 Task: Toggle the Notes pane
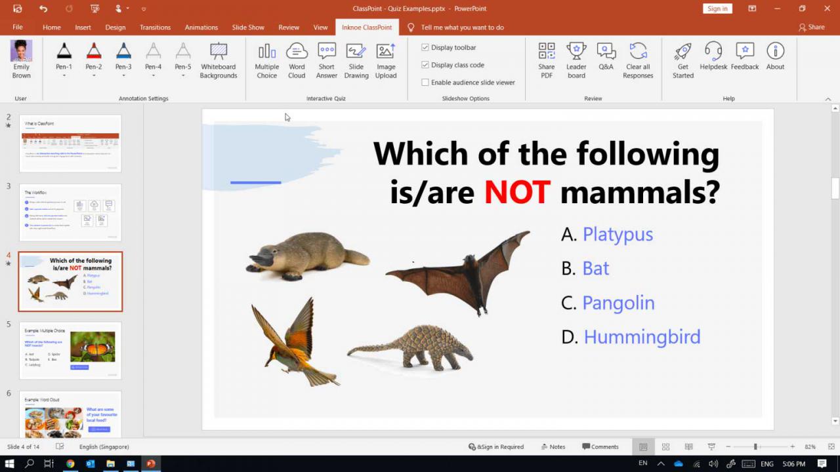(553, 446)
